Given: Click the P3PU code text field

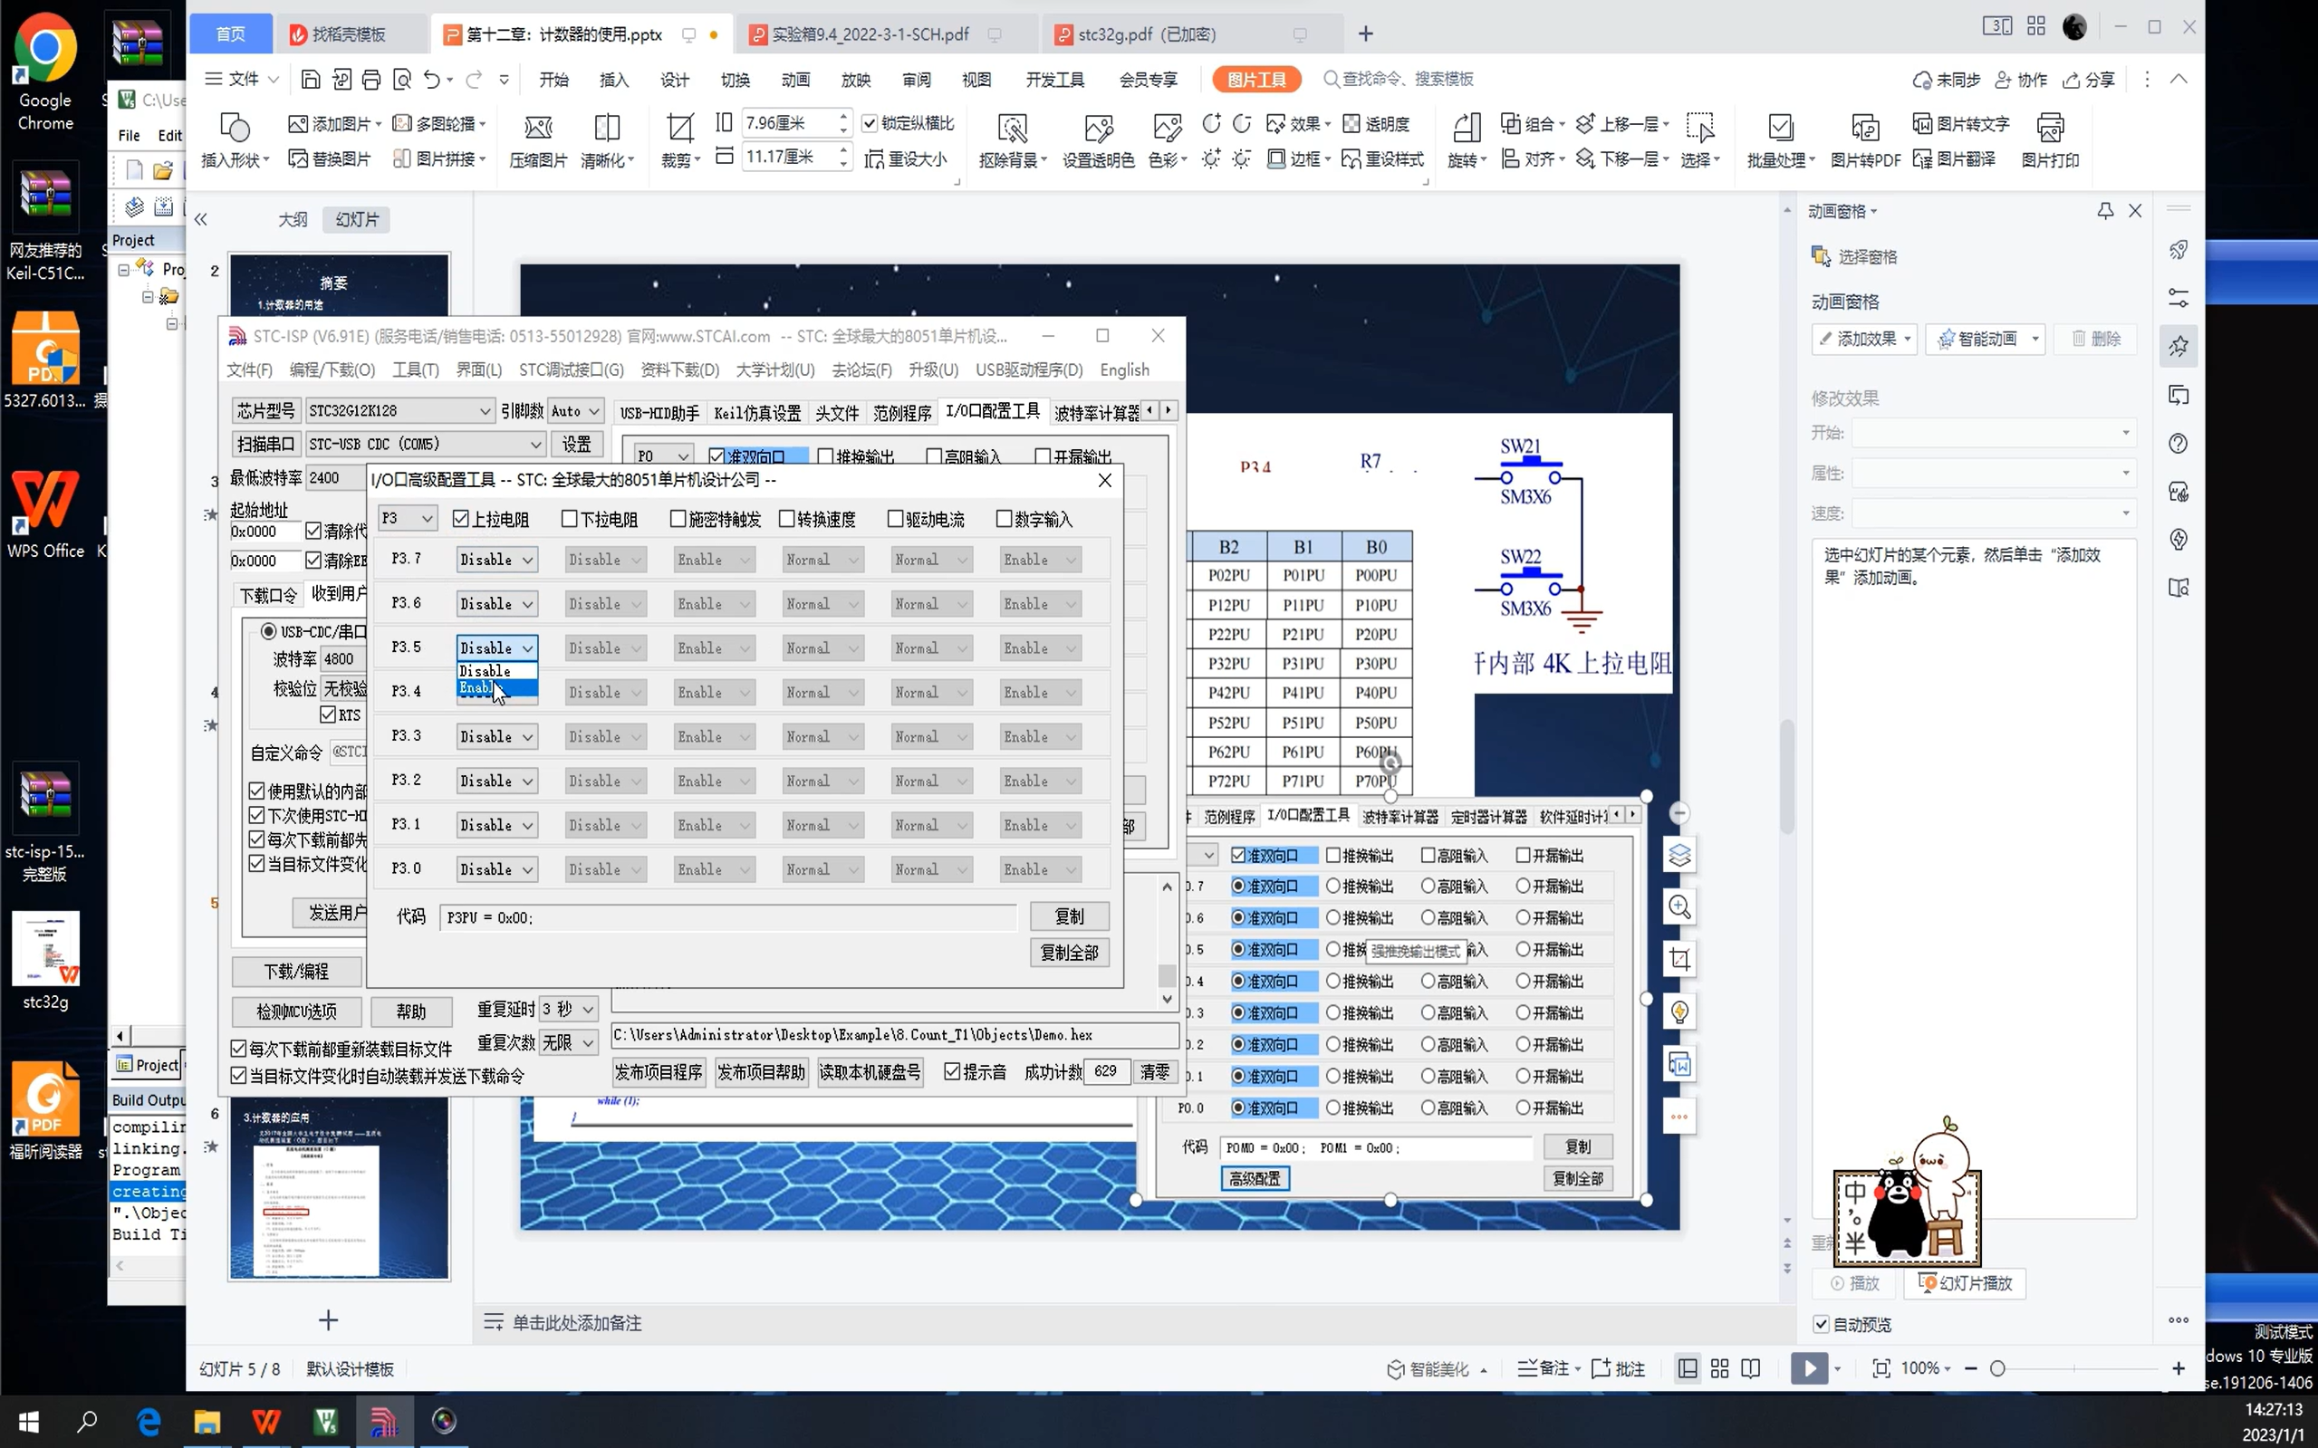Looking at the screenshot, I should (728, 917).
